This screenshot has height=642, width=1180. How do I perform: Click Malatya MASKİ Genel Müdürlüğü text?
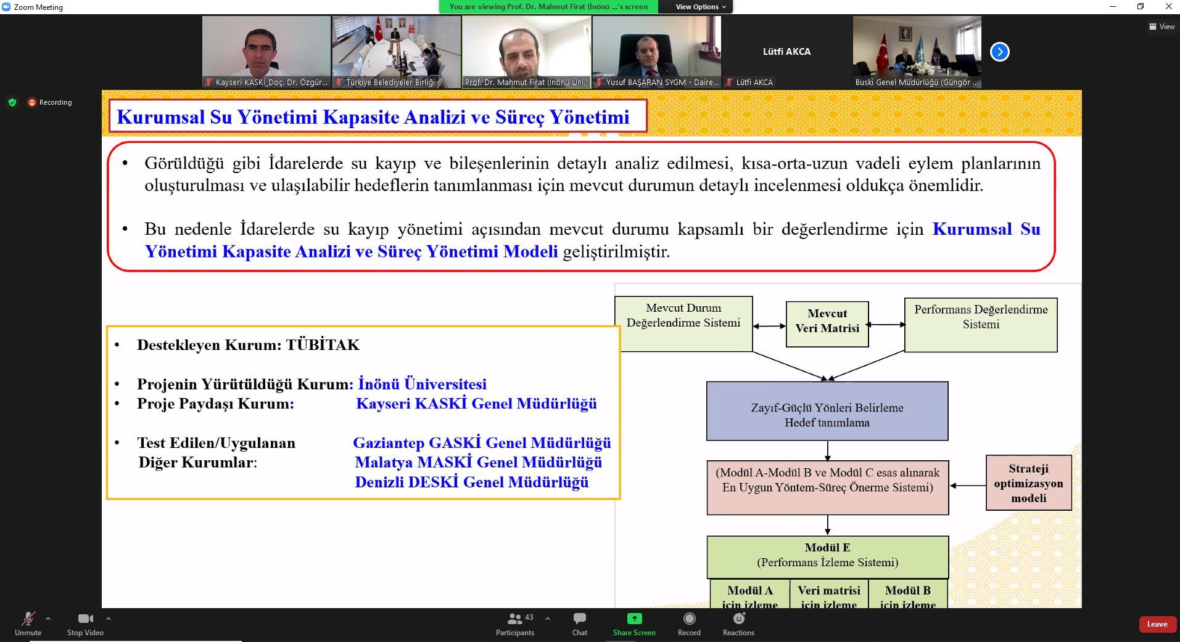coord(478,462)
